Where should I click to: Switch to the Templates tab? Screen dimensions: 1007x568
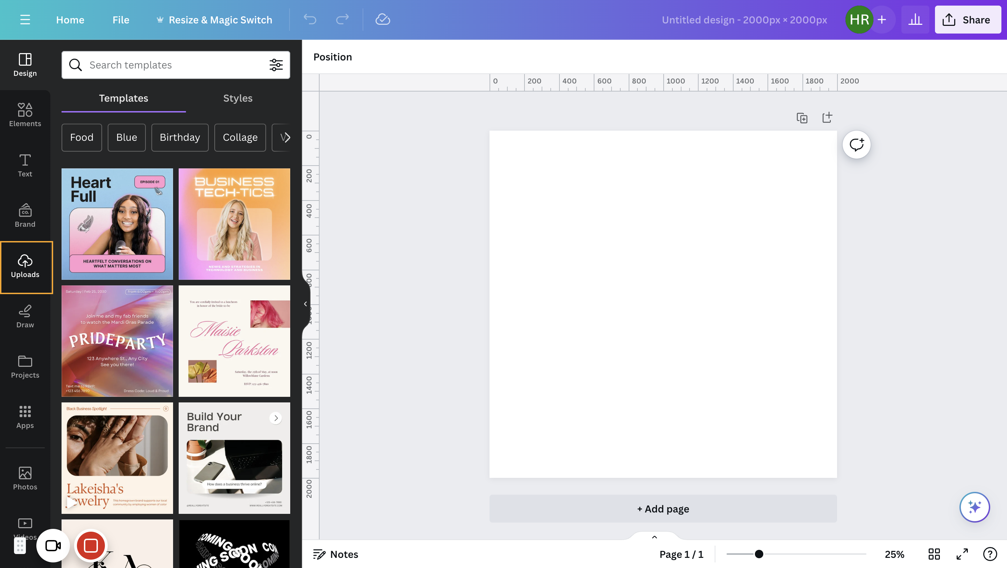coord(123,98)
